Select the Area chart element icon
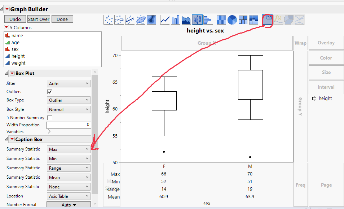The width and height of the screenshot is (344, 209). [x=185, y=20]
